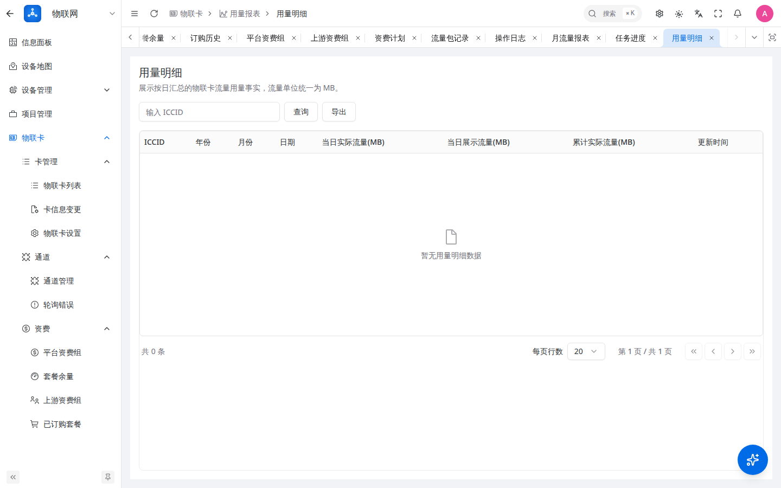This screenshot has width=781, height=488.
Task: Click the 当日实际流量(MB) column header
Action: click(353, 142)
